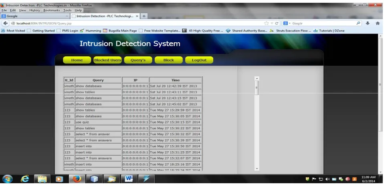Click the yellow Block button
Image resolution: width=384 pixels, height=190 pixels.
coord(168,60)
